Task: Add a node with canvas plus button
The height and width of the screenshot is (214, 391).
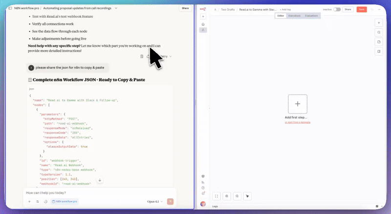Action: click(x=379, y=22)
